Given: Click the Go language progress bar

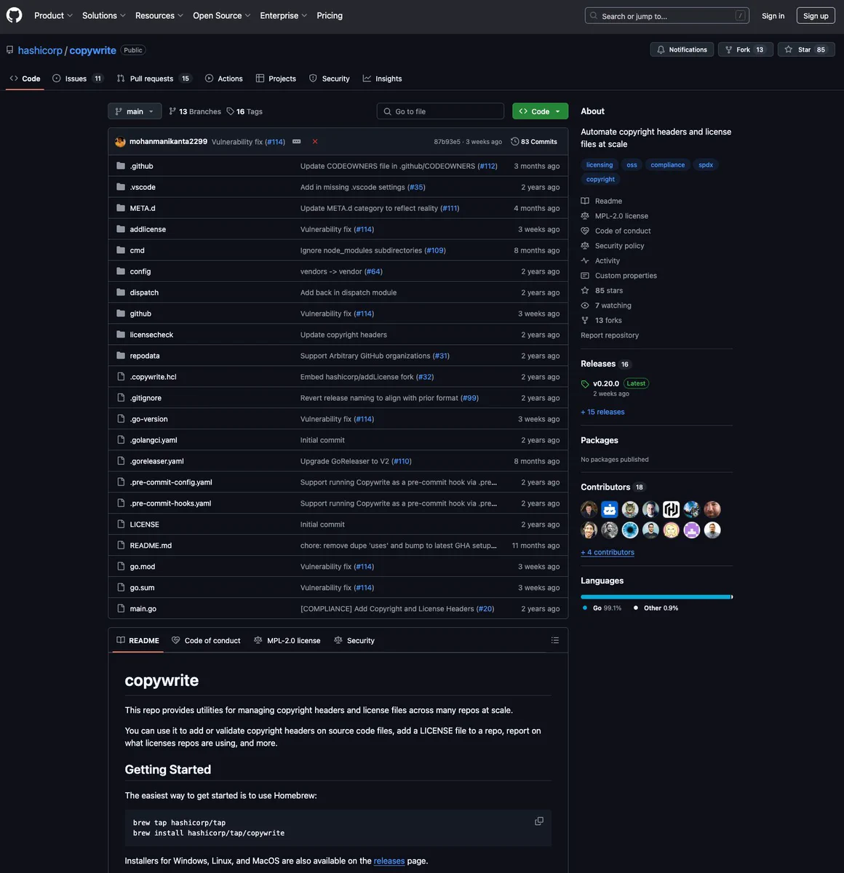Looking at the screenshot, I should [x=656, y=597].
